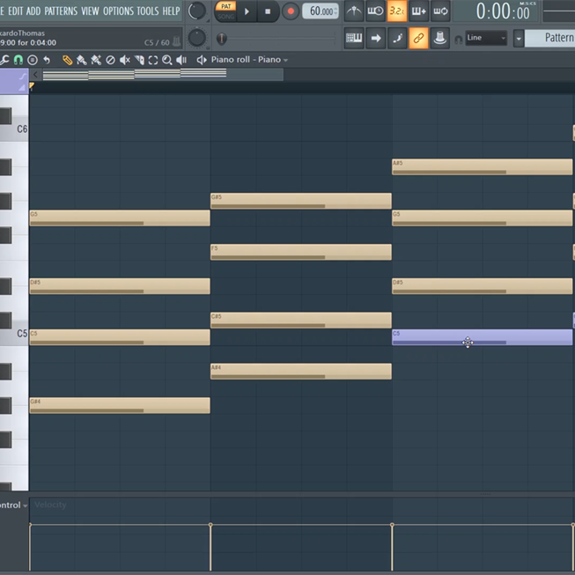Click the master pitch knob
Viewport: 575px width, 575px height.
click(x=197, y=38)
